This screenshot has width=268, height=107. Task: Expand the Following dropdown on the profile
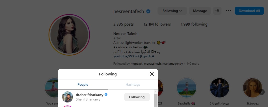click(x=172, y=11)
